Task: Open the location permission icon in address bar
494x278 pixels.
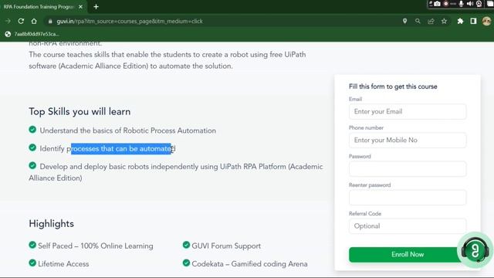Action: (x=404, y=21)
